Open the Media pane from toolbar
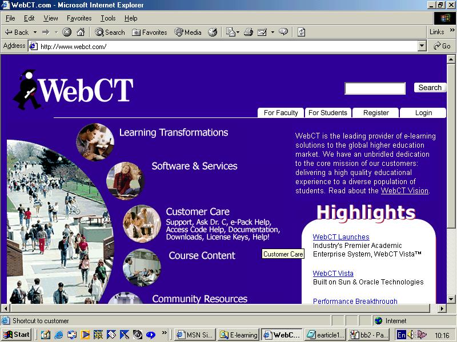 point(188,32)
